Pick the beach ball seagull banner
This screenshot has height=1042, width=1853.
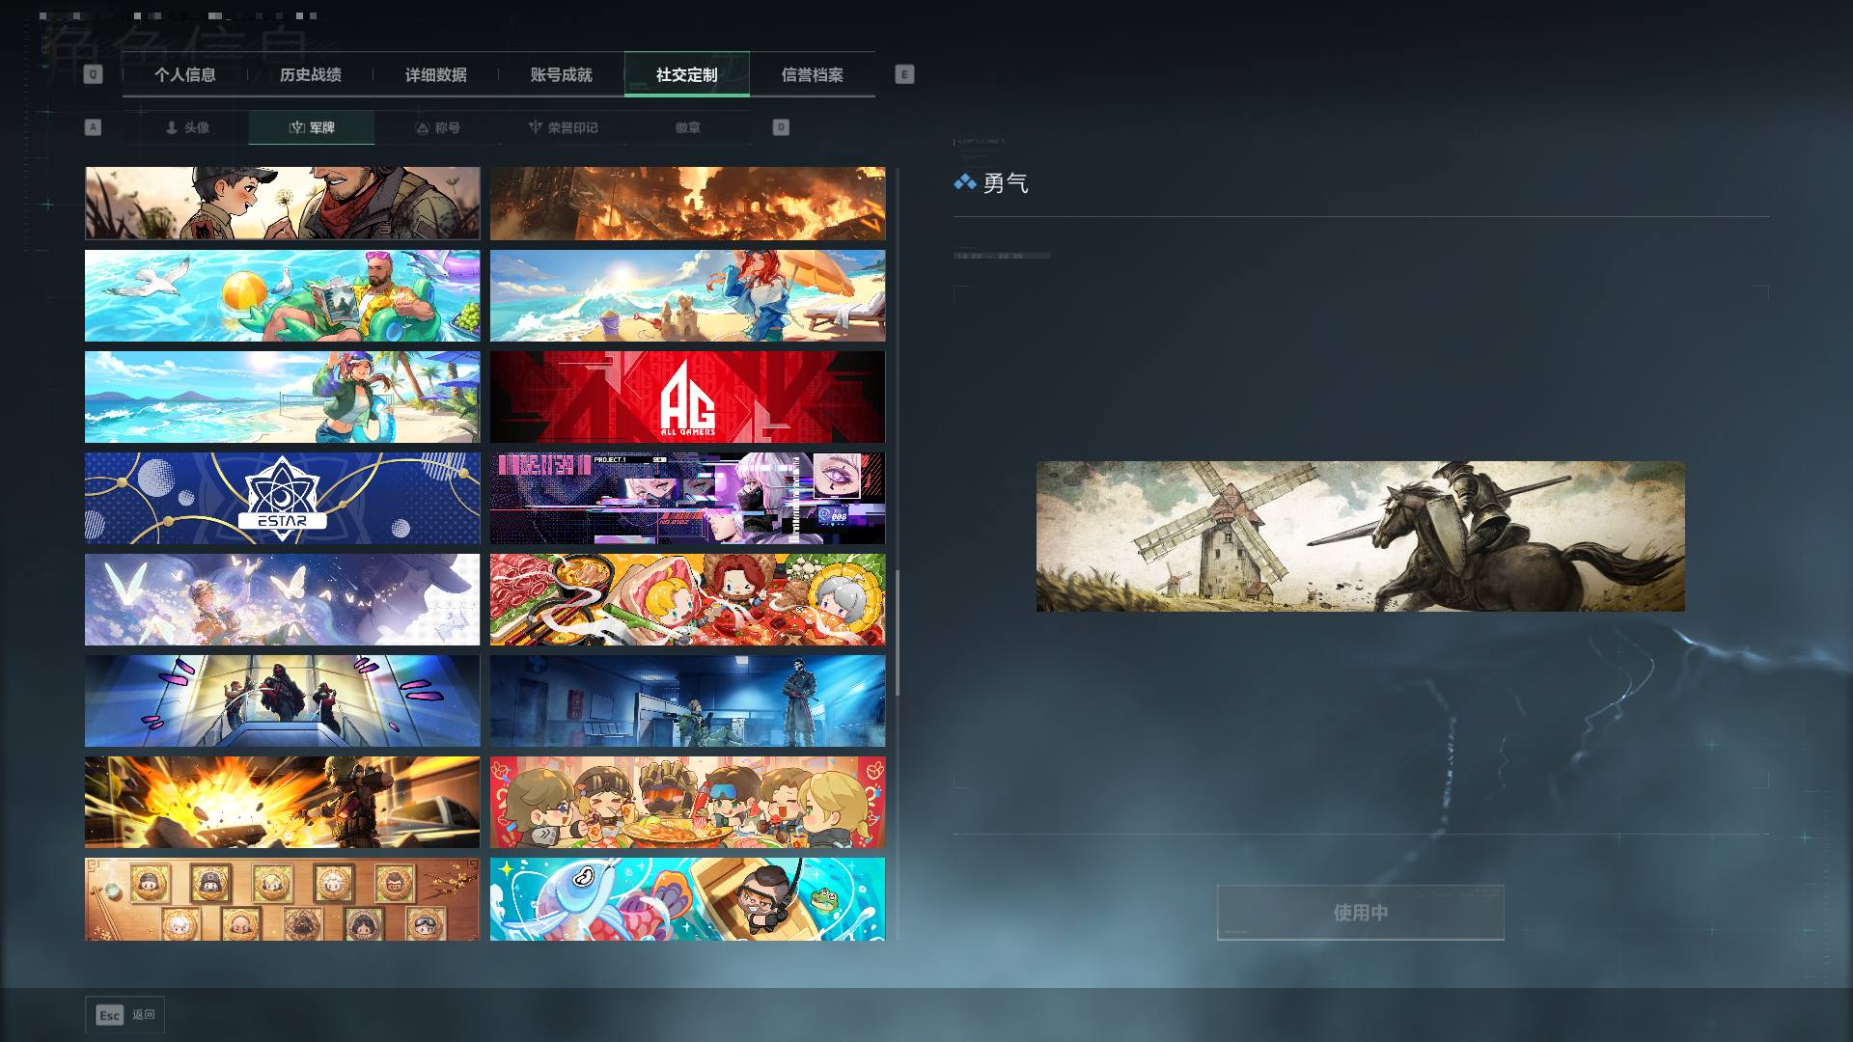click(282, 295)
